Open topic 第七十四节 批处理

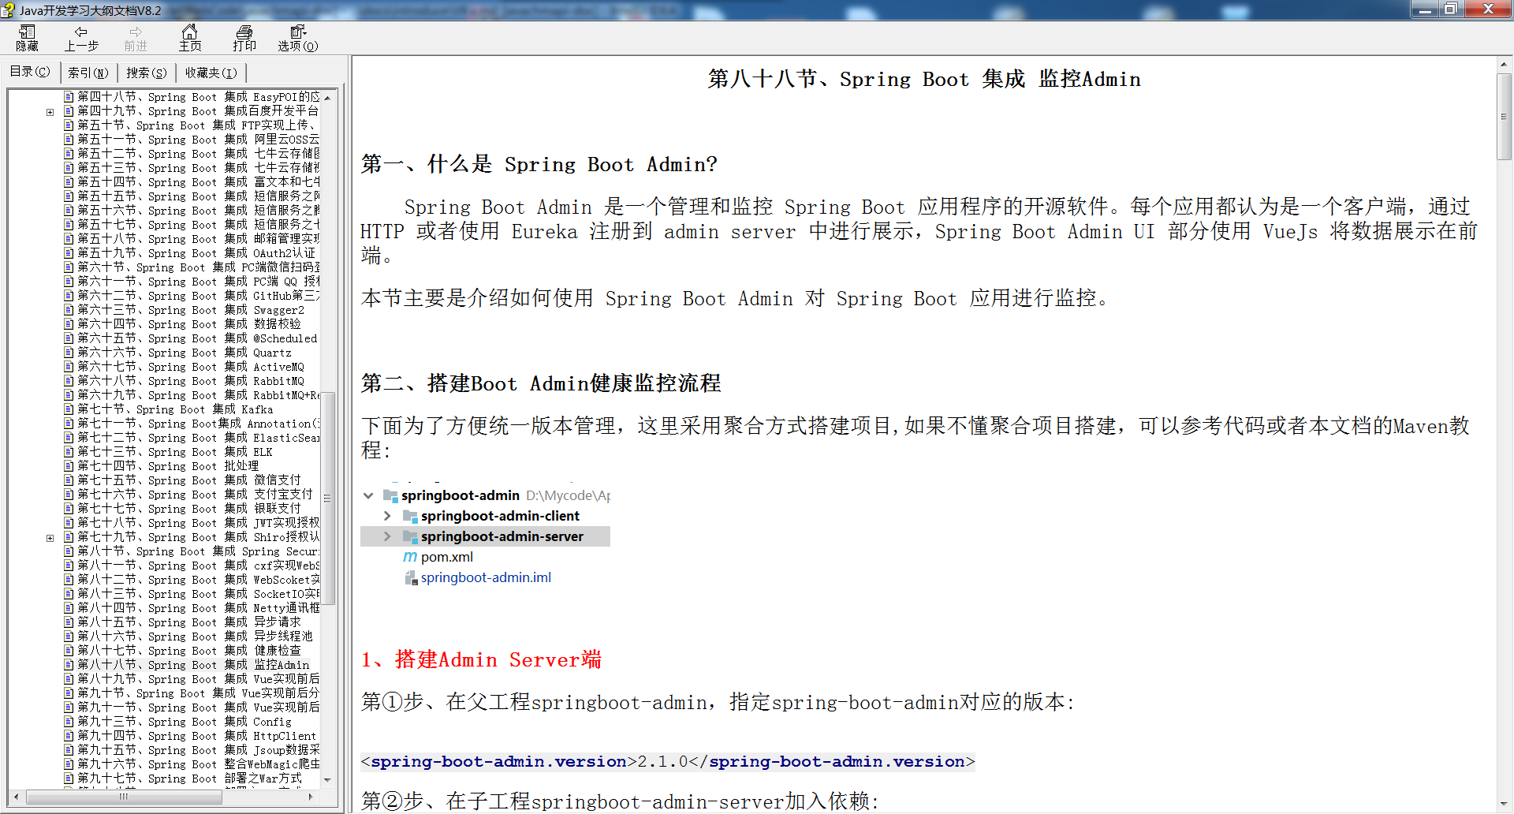click(x=168, y=466)
